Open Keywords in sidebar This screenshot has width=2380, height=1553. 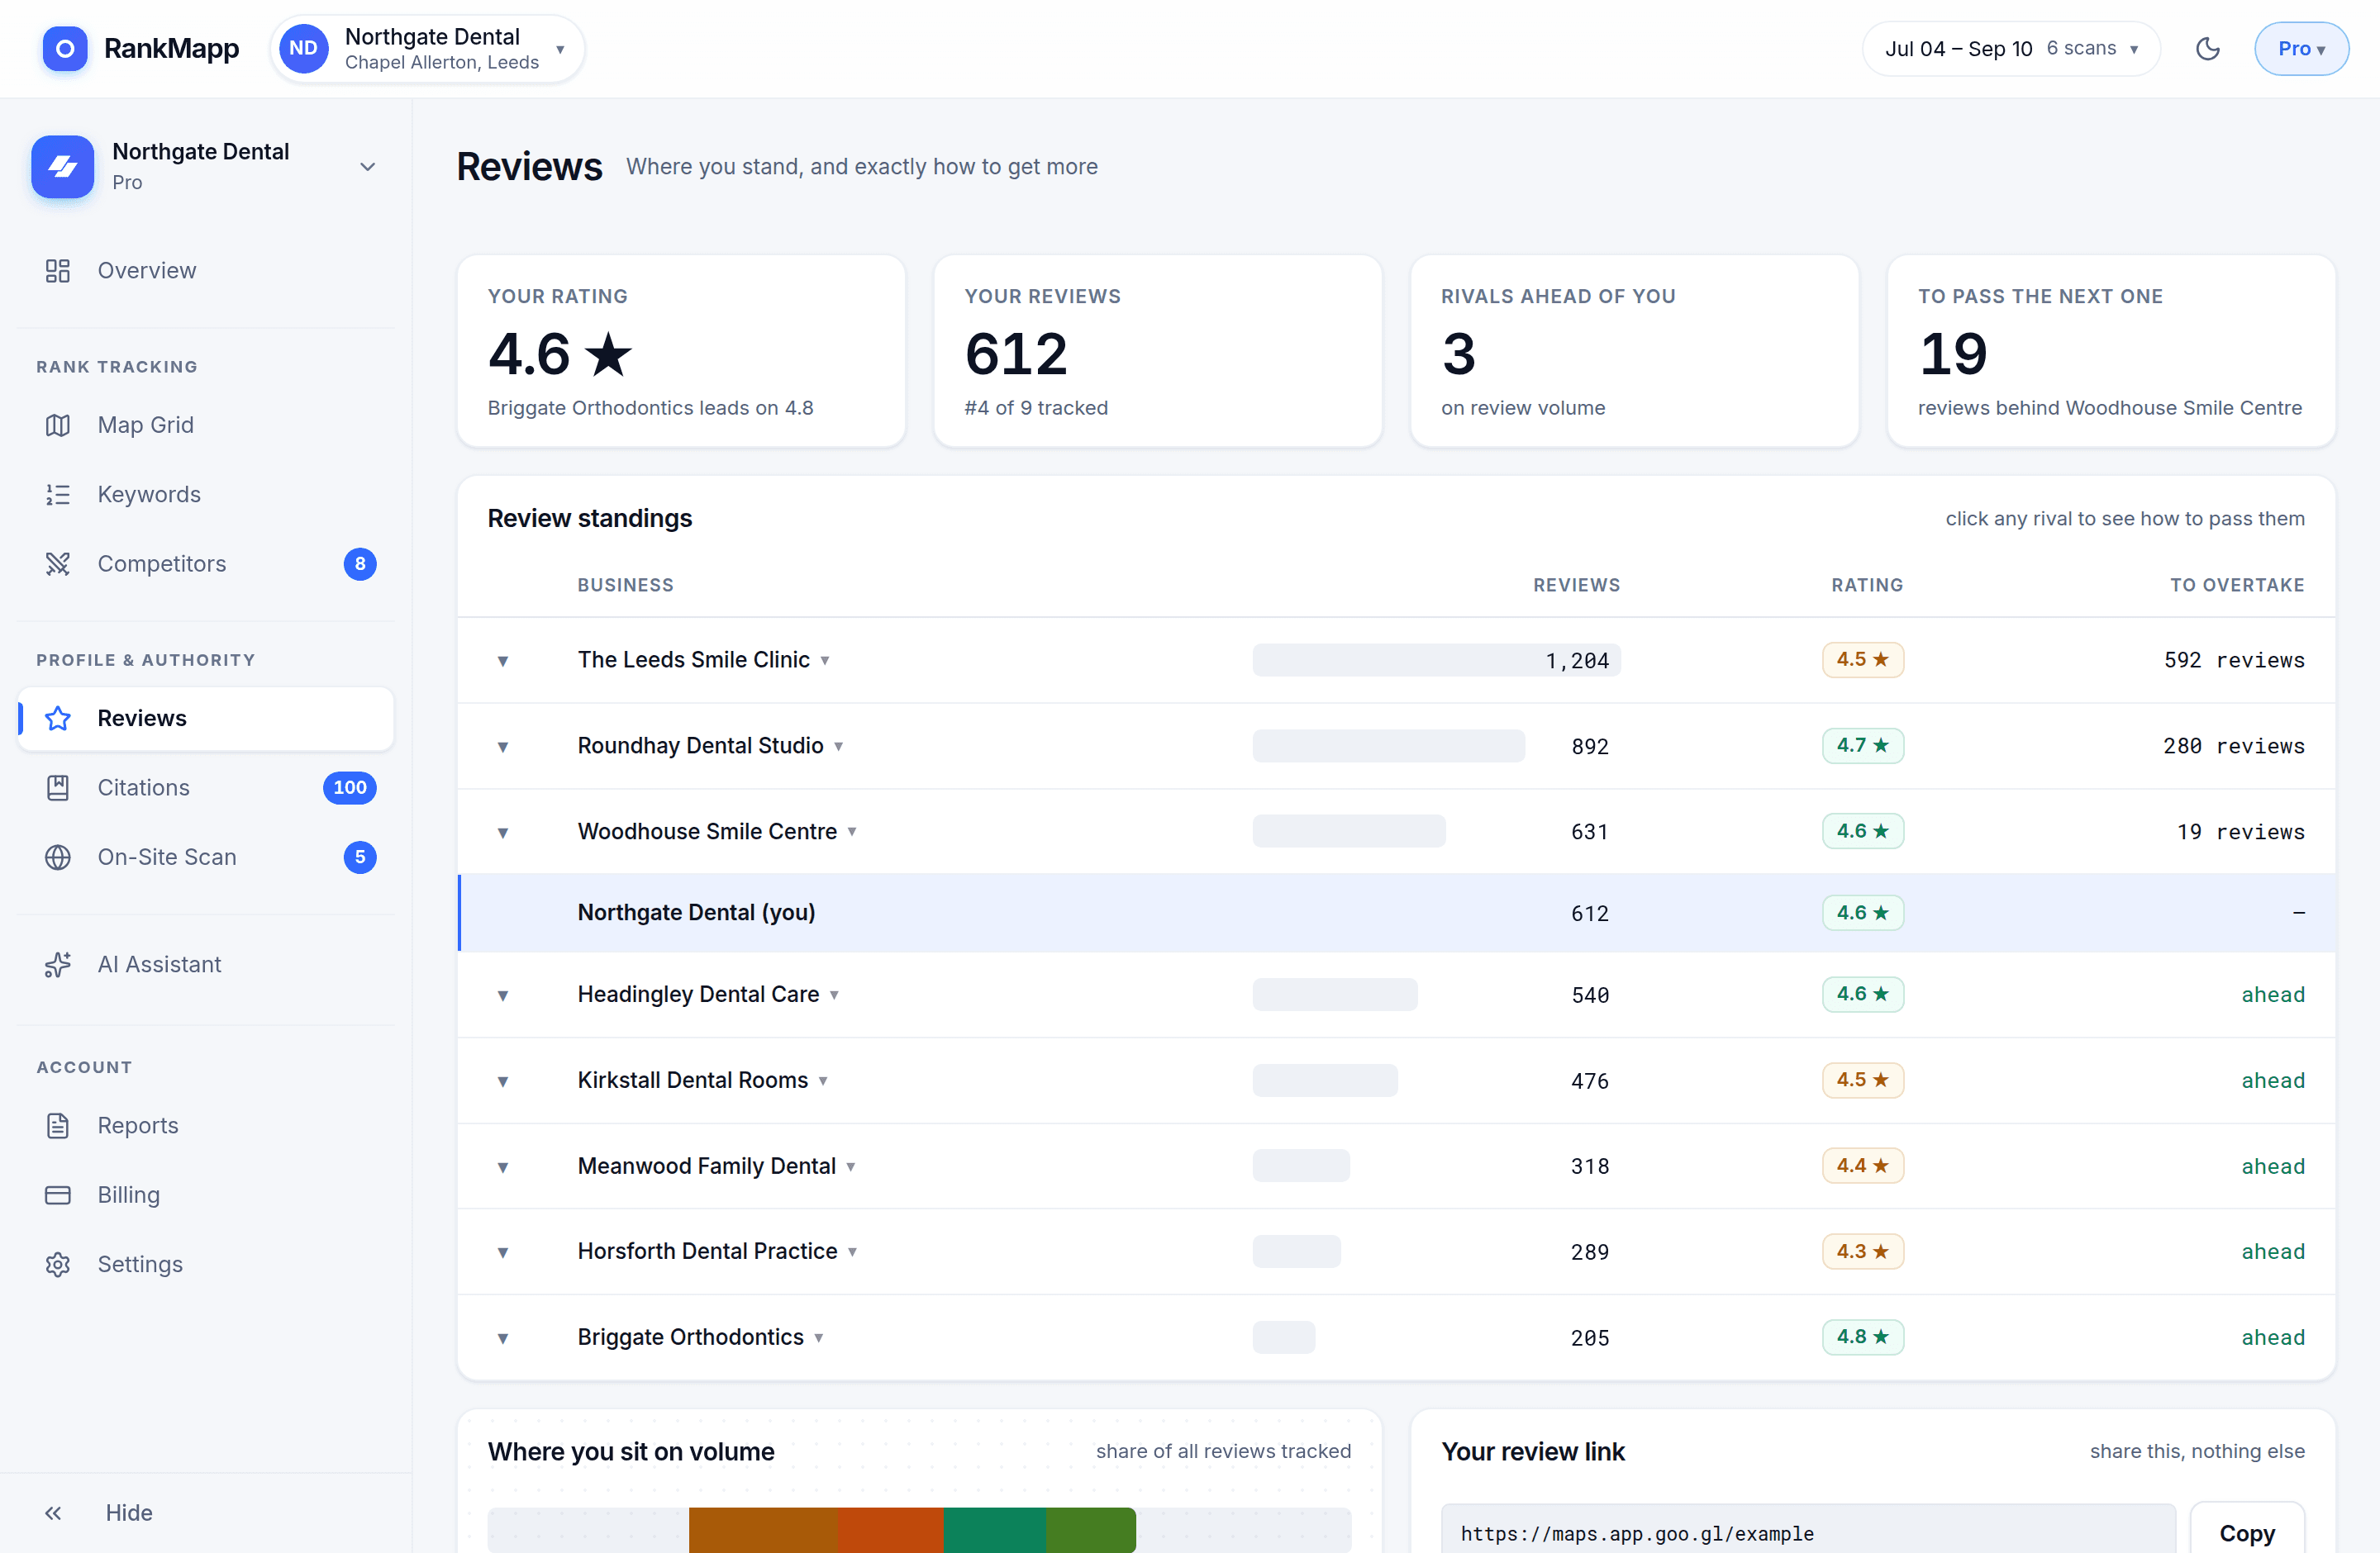[206, 495]
